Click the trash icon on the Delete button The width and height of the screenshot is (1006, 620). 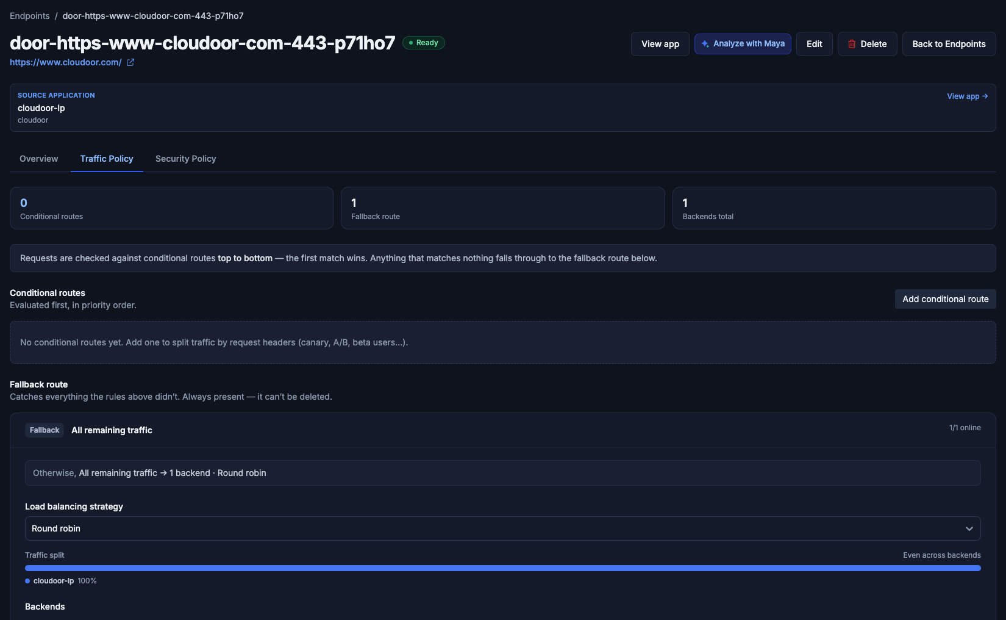pyautogui.click(x=852, y=44)
